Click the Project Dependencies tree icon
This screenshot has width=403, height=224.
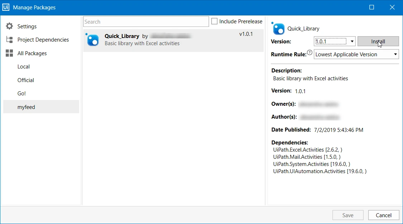(9, 40)
